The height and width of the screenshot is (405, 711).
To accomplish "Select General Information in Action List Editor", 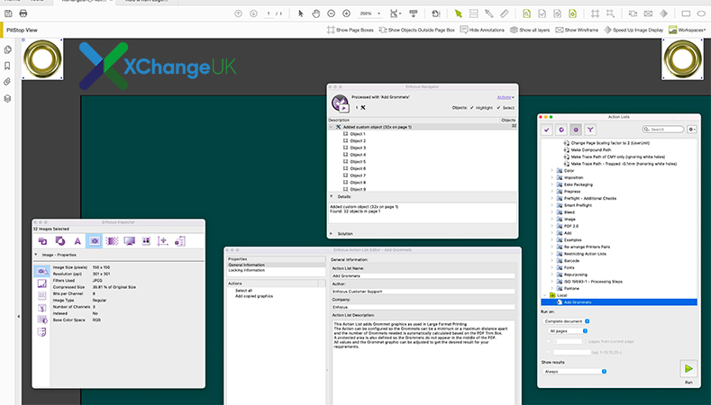I will pos(276,265).
